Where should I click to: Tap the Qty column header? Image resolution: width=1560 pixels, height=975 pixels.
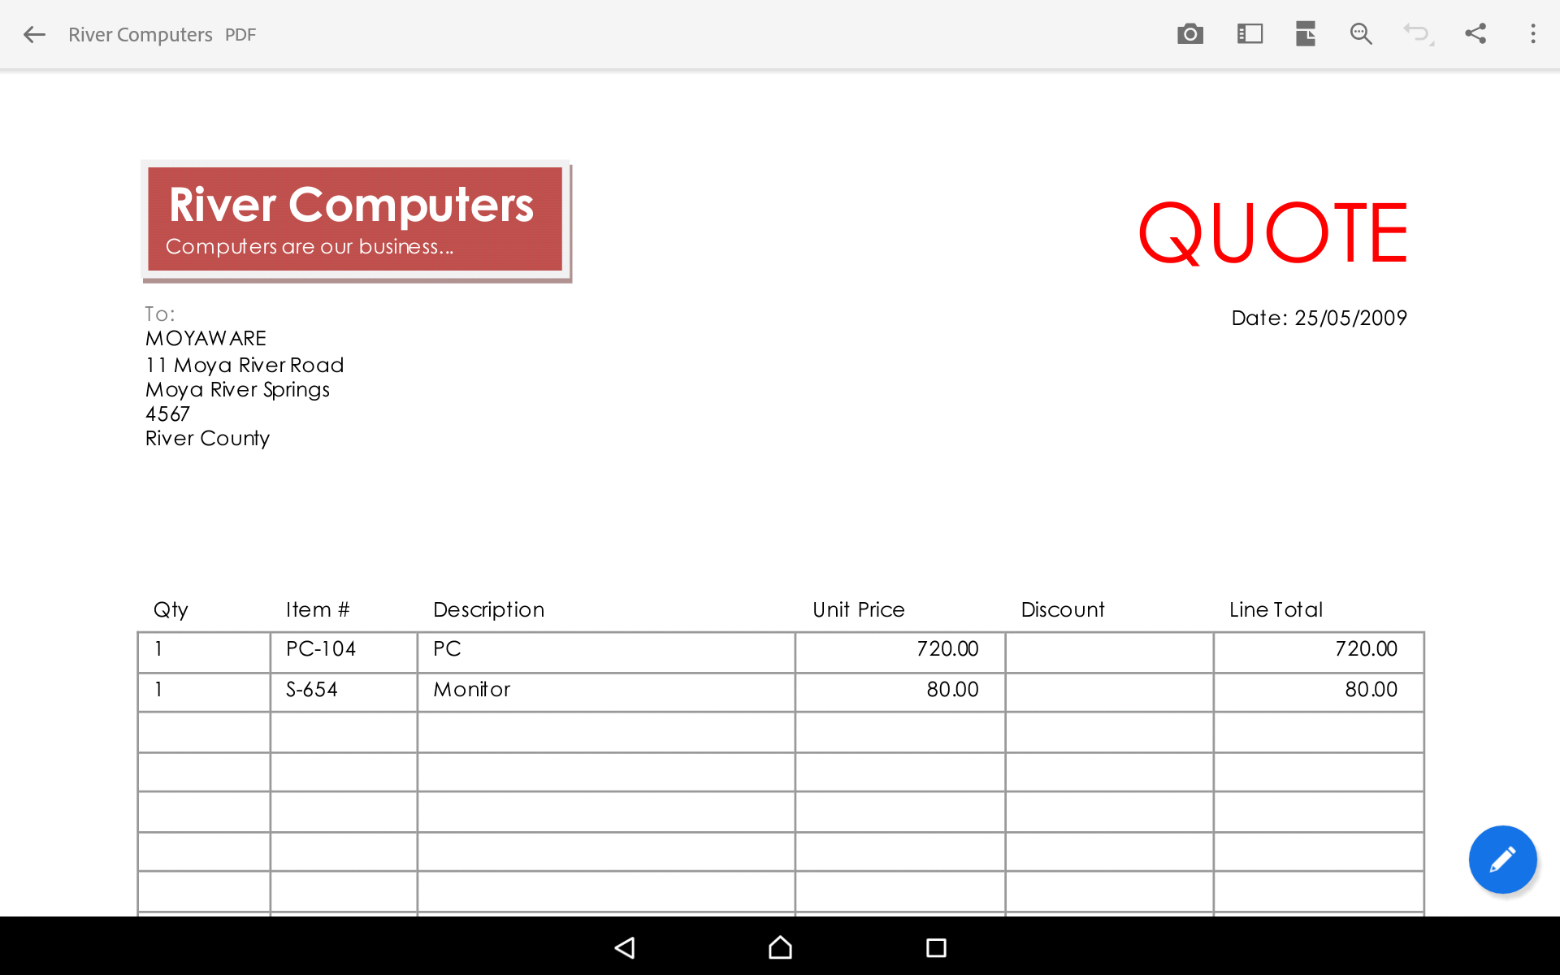coord(171,610)
